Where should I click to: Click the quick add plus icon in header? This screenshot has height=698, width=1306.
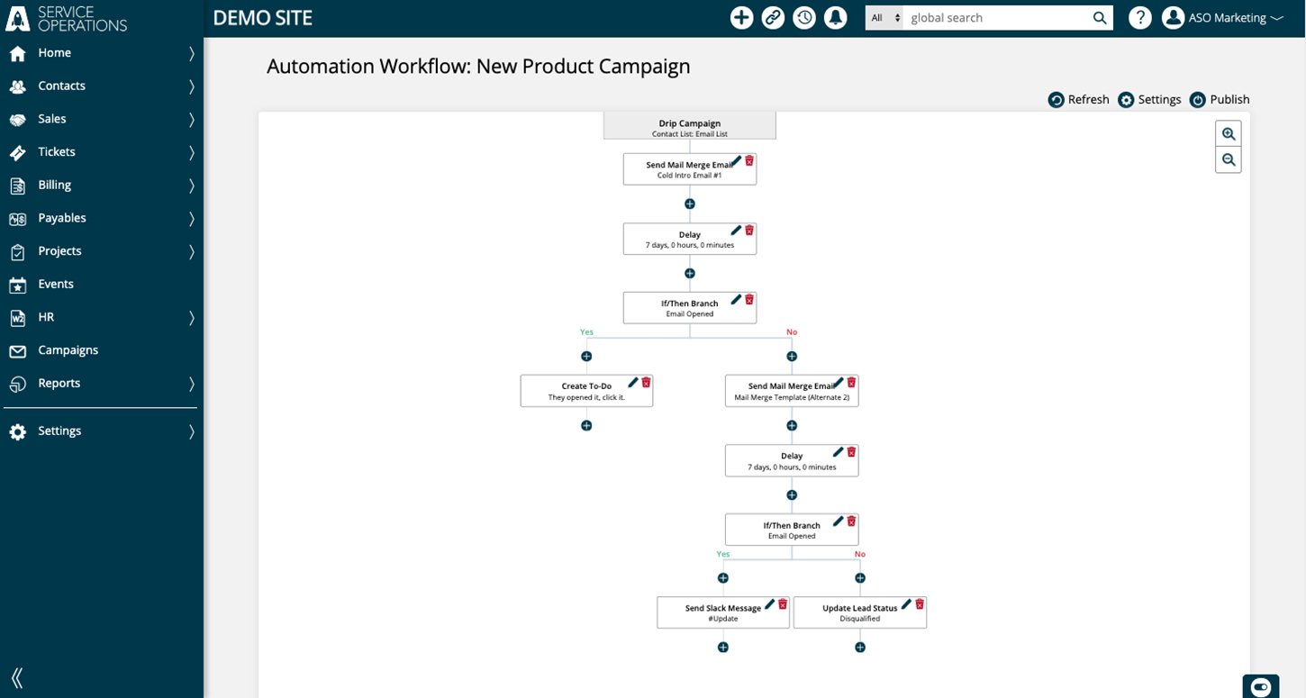click(x=741, y=17)
